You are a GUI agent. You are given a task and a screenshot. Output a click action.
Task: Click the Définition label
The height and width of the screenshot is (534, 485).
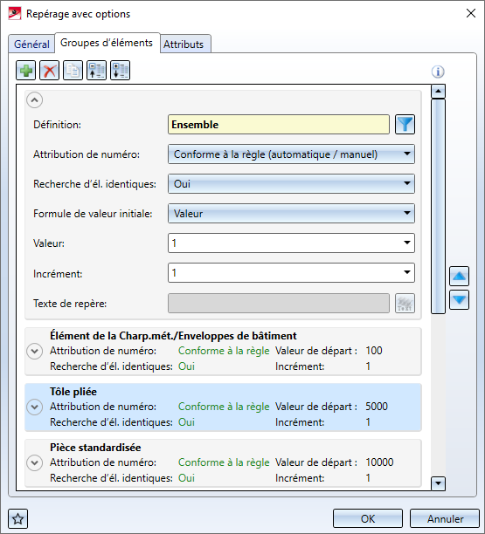[x=58, y=125]
